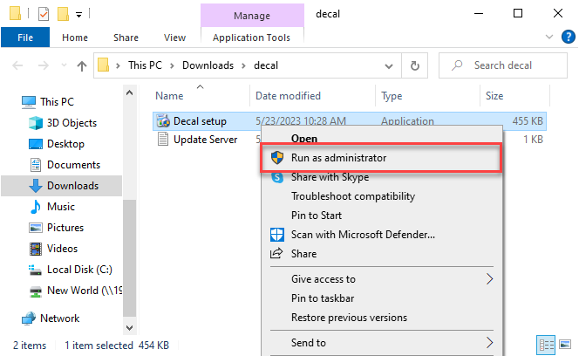The height and width of the screenshot is (356, 579).
Task: Click the up arrow navigation button
Action: (x=82, y=65)
